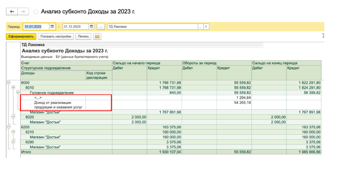The width and height of the screenshot is (347, 170).
Task: Add report to favorites with star icon
Action: [35, 12]
